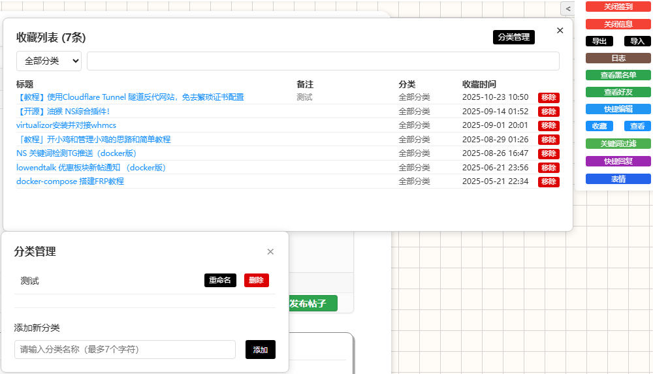Viewport: 653px width, 374px height.
Task: Close the 分类管理 dialog with the ×
Action: tap(270, 252)
